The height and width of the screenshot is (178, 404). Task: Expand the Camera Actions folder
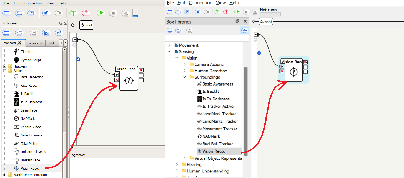[185, 65]
